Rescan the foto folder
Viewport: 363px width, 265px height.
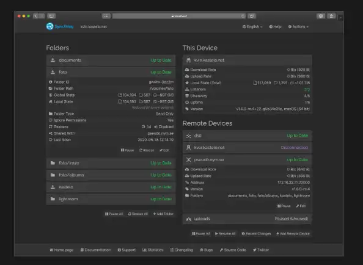[x=147, y=150]
